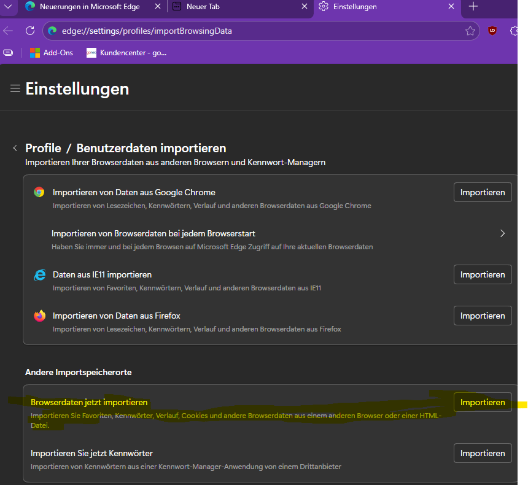Click Importieren for Browserdaten jetzt importieren
Viewport: 528px width, 485px height.
click(483, 402)
